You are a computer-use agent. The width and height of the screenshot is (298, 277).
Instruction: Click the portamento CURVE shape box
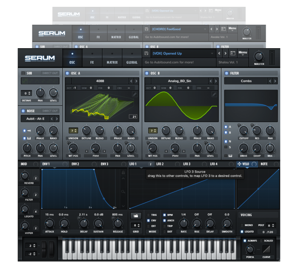click(266, 249)
